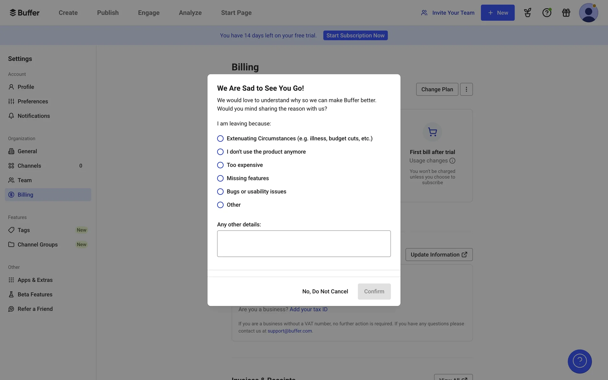Go to the Publish menu item
The height and width of the screenshot is (380, 608).
[108, 13]
